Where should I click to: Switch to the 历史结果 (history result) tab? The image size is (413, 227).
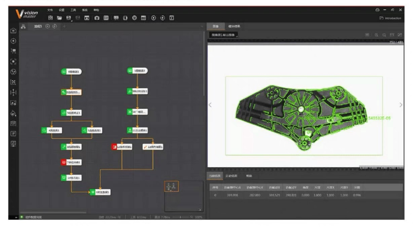(x=231, y=176)
